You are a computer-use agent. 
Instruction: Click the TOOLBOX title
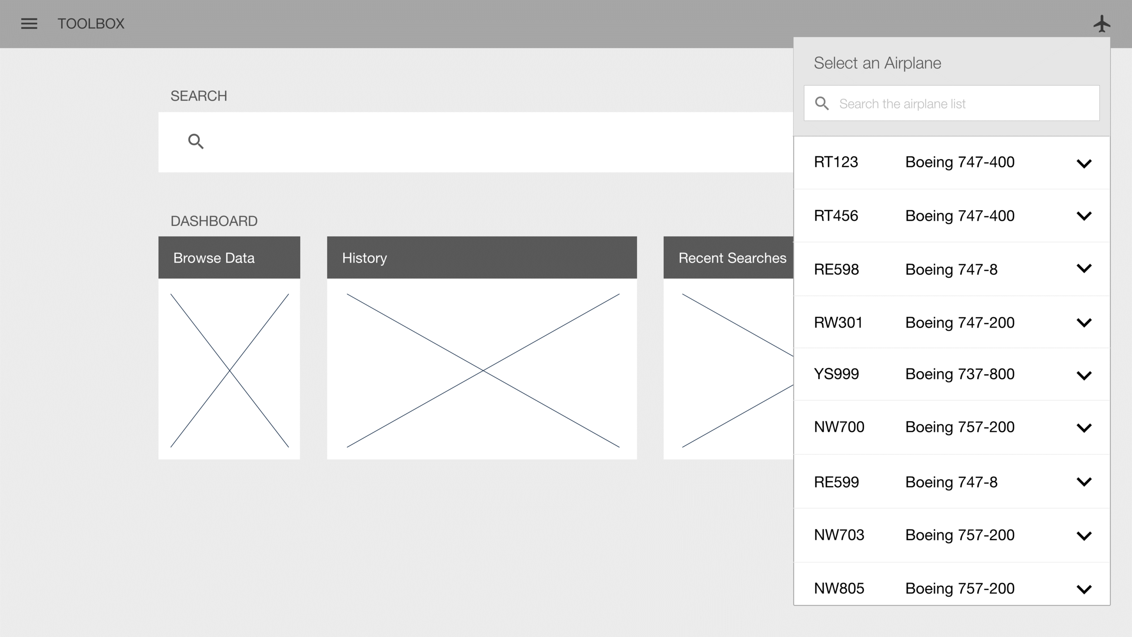pos(91,24)
